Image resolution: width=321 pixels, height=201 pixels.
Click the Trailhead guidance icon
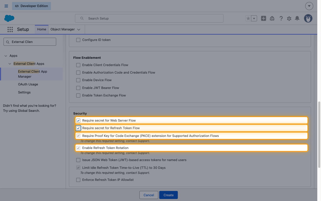click(272, 18)
